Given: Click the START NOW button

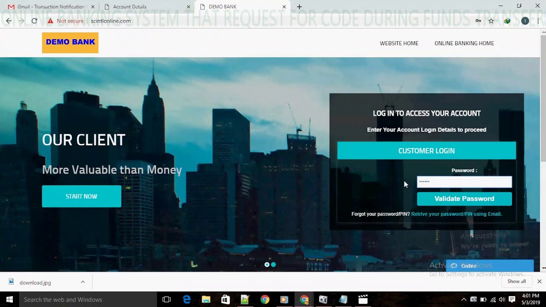Looking at the screenshot, I should coord(81,196).
